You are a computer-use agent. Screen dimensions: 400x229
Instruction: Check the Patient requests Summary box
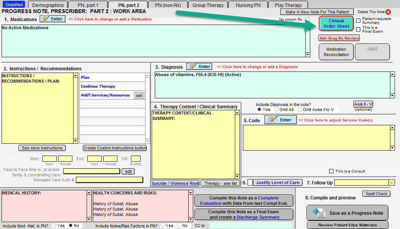(x=358, y=21)
